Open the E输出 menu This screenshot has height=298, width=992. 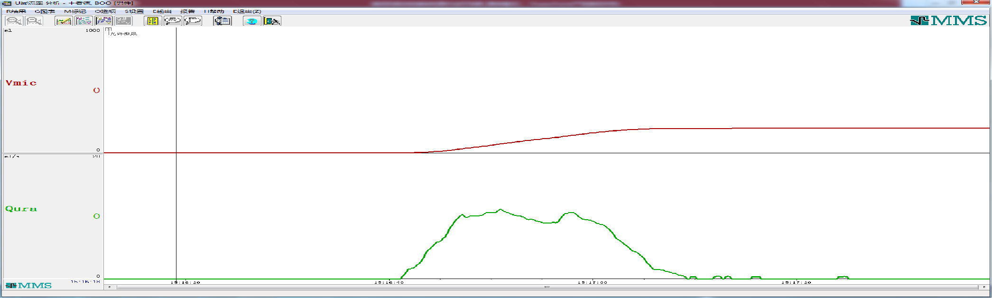tap(162, 11)
